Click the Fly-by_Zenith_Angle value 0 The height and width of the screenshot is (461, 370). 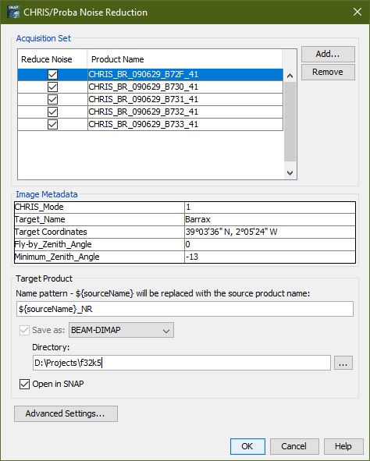coord(270,244)
